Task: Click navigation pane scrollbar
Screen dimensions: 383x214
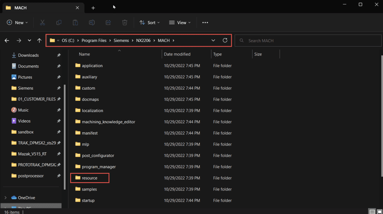Action: pos(65,137)
